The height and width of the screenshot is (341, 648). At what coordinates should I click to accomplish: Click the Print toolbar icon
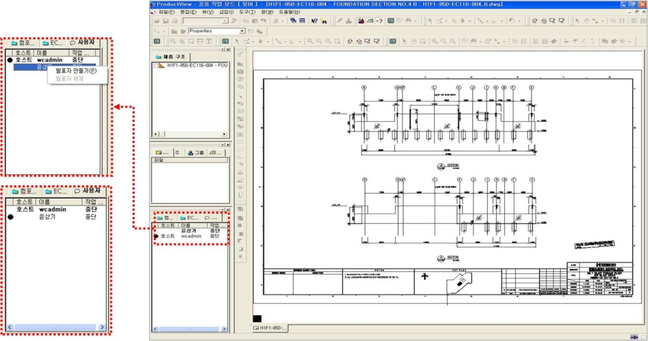tap(175, 21)
